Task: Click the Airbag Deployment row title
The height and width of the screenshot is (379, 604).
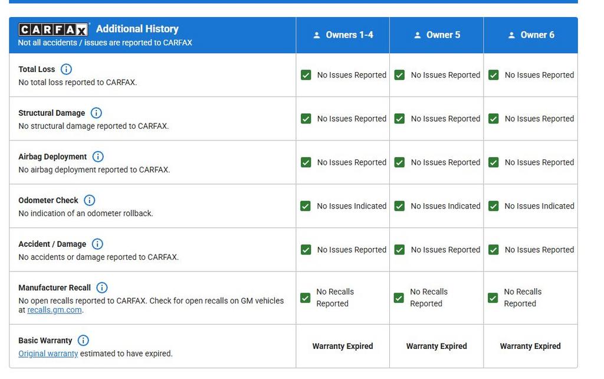Action: (52, 156)
